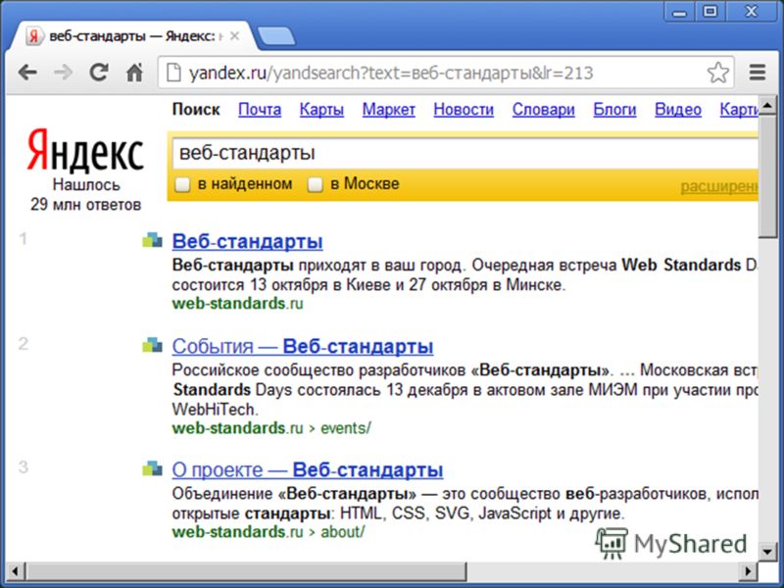The height and width of the screenshot is (588, 784).
Task: Open the first result 'Веб-стандарты'
Action: click(247, 241)
